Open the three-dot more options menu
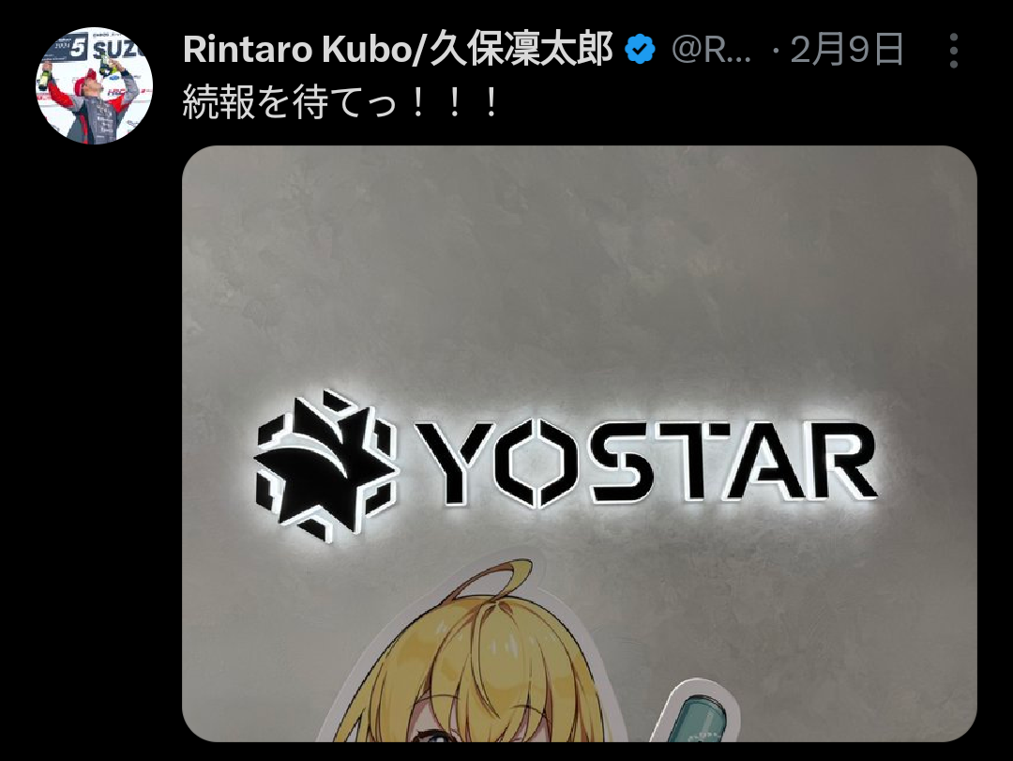Image resolution: width=1013 pixels, height=761 pixels. [x=954, y=51]
